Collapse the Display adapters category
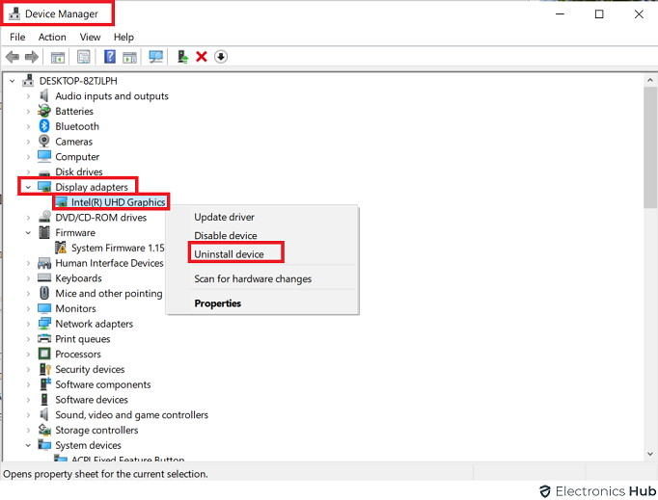This screenshot has width=658, height=500. 28,187
